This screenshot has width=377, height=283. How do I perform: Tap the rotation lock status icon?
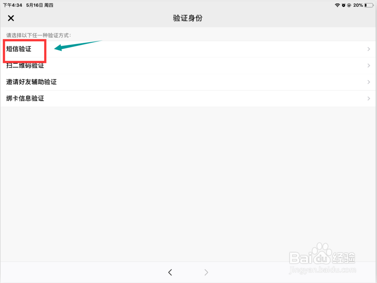point(349,5)
